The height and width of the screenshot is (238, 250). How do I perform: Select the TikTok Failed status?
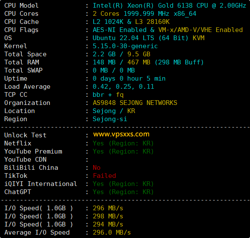pyautogui.click(x=104, y=176)
